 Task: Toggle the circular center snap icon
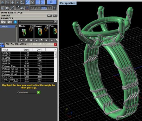pyautogui.click(x=33, y=2)
